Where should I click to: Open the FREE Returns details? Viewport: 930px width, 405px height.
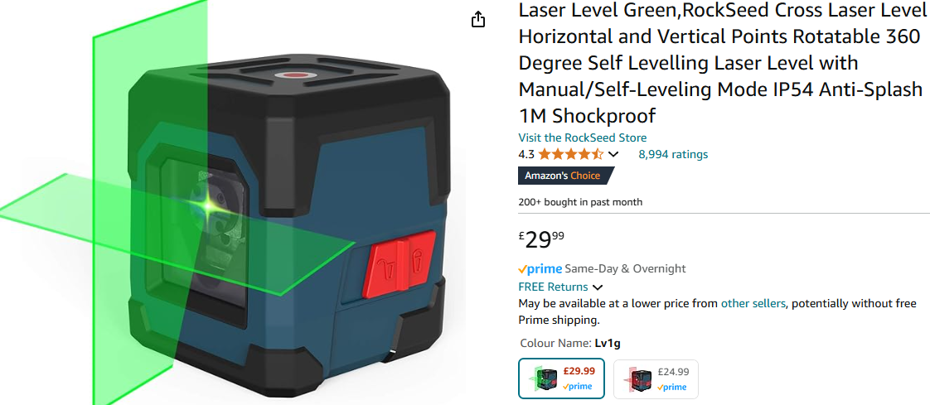pyautogui.click(x=553, y=287)
